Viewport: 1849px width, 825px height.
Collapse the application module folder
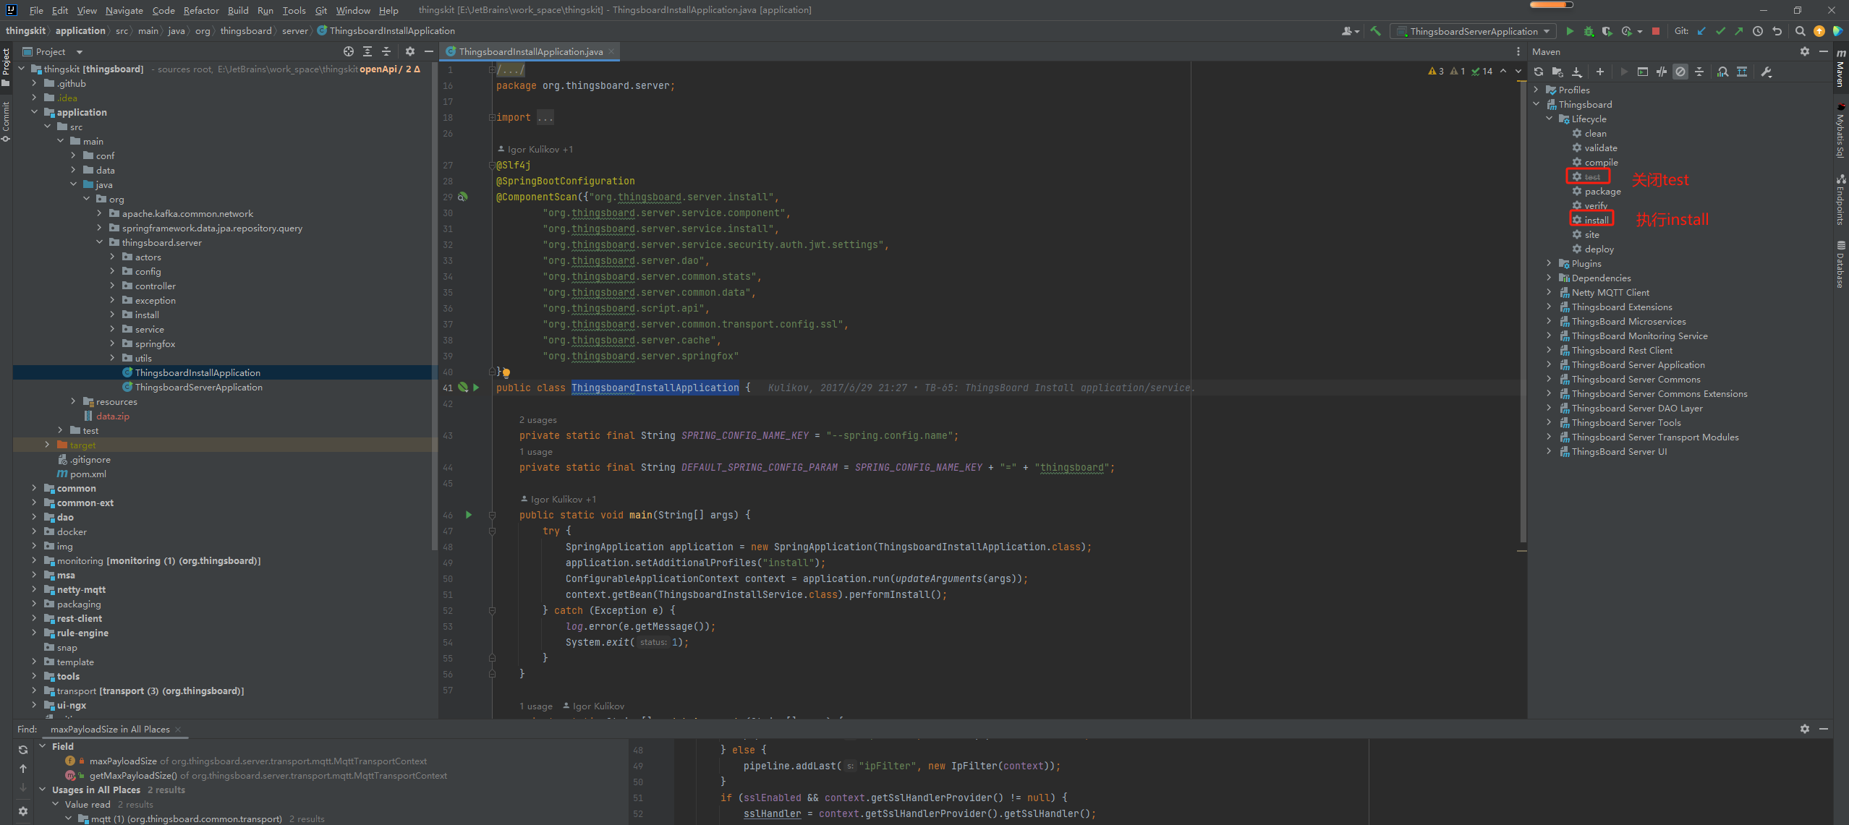tap(34, 112)
